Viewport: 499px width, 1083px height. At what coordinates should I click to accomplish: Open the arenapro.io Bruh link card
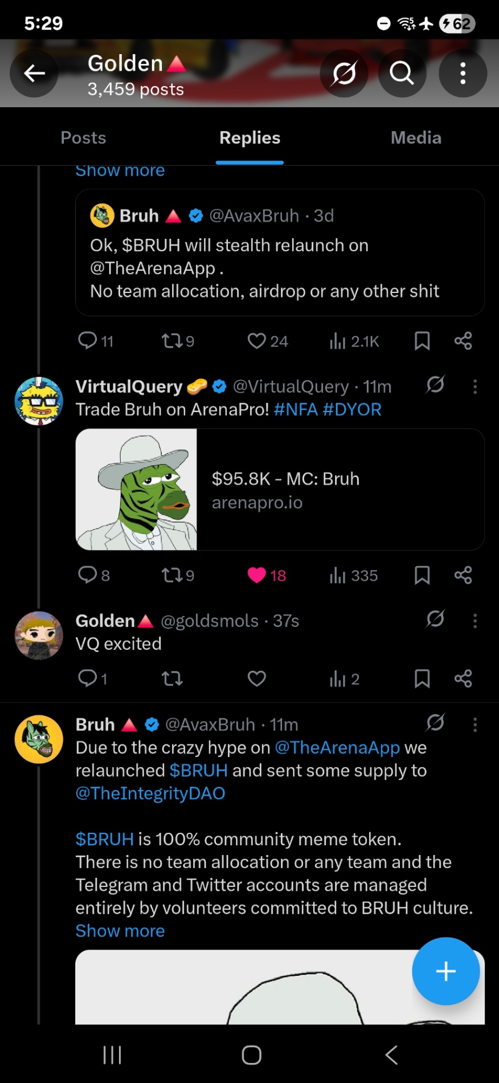coord(280,489)
